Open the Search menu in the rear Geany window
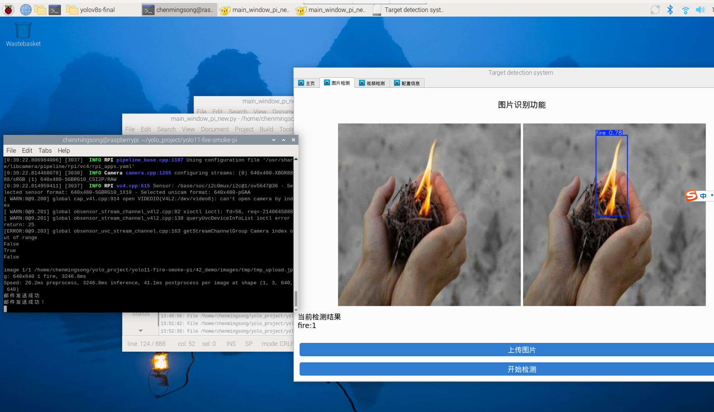The width and height of the screenshot is (714, 412). click(238, 112)
